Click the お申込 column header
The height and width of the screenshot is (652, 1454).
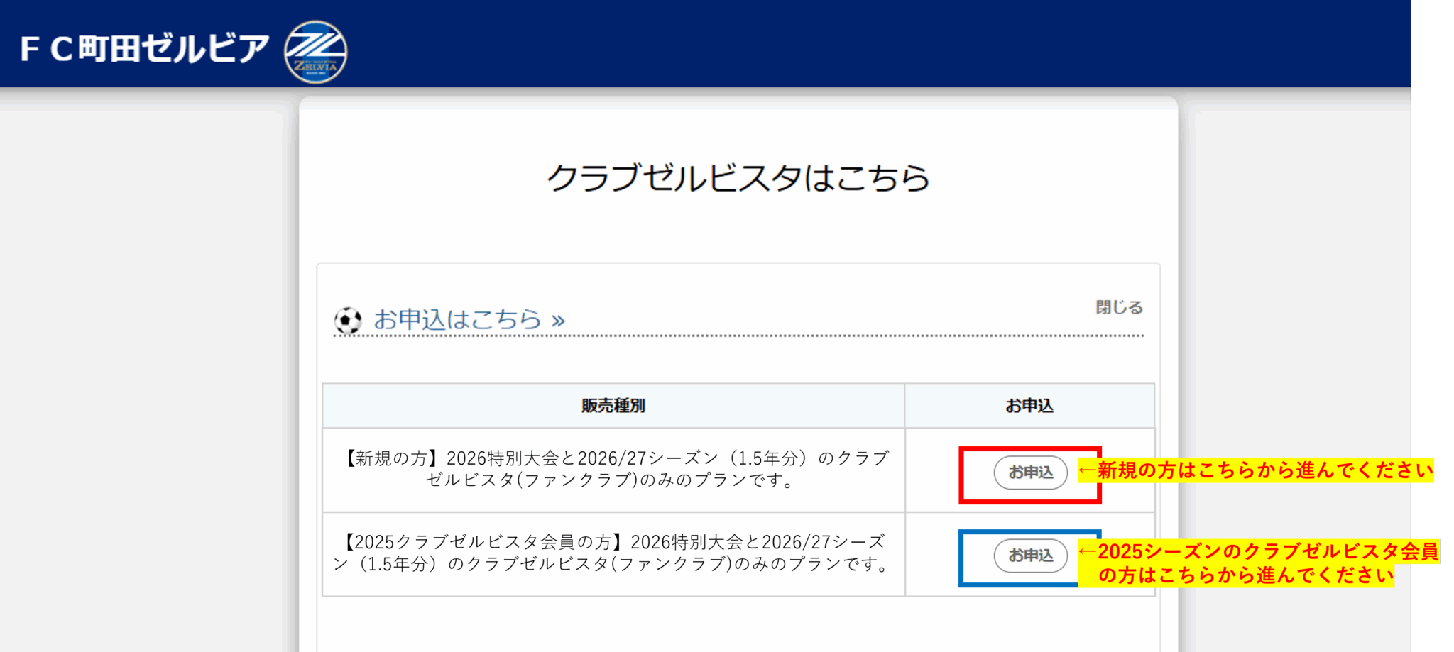(1029, 406)
